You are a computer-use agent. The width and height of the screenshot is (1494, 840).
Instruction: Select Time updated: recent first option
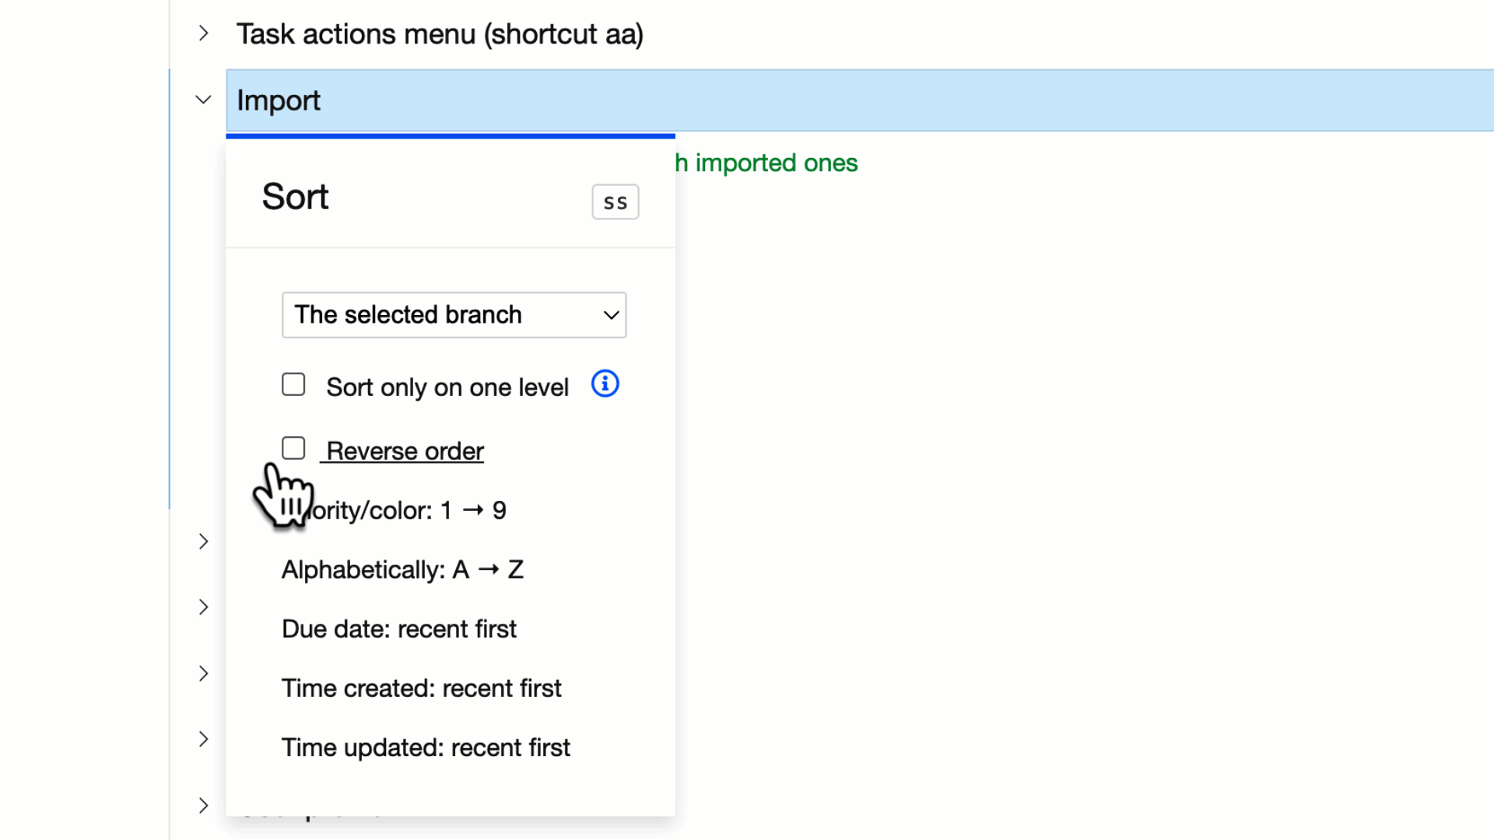429,746
